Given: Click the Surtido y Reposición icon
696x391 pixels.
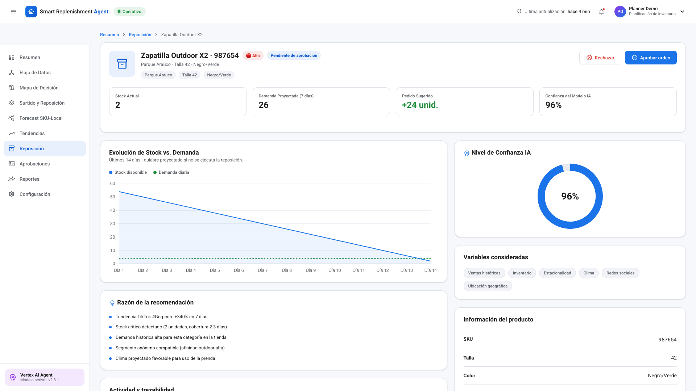Looking at the screenshot, I should coord(12,103).
